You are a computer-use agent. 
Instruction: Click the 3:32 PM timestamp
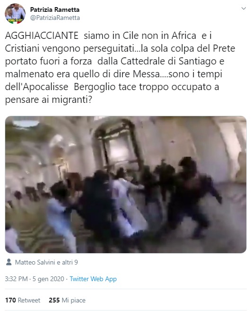pyautogui.click(x=16, y=279)
